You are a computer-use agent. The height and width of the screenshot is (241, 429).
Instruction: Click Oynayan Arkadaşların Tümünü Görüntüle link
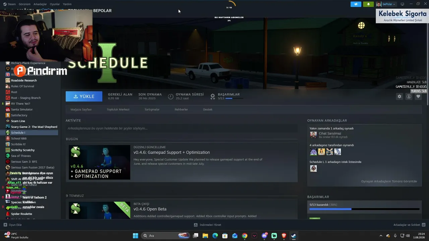[389, 181]
